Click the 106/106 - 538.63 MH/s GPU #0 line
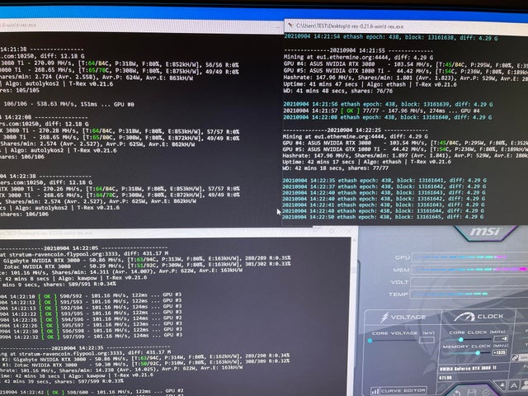Screen dimensions: 528x396 click(68, 104)
